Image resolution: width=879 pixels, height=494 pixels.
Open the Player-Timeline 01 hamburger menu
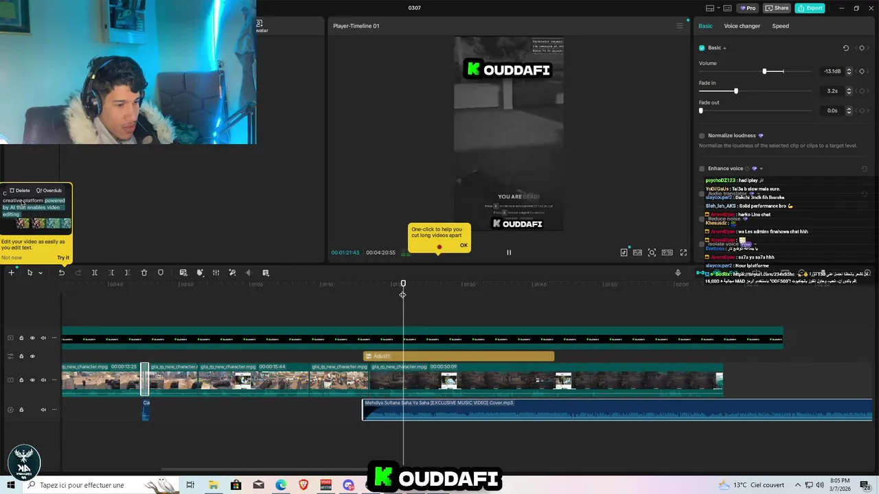click(680, 26)
